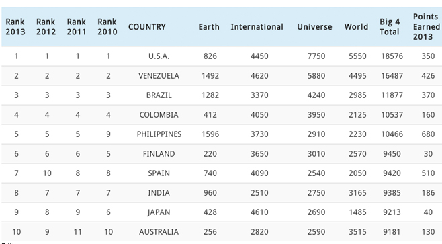442x244 pixels.
Task: Click the COUNTRY column header
Action: (147, 27)
